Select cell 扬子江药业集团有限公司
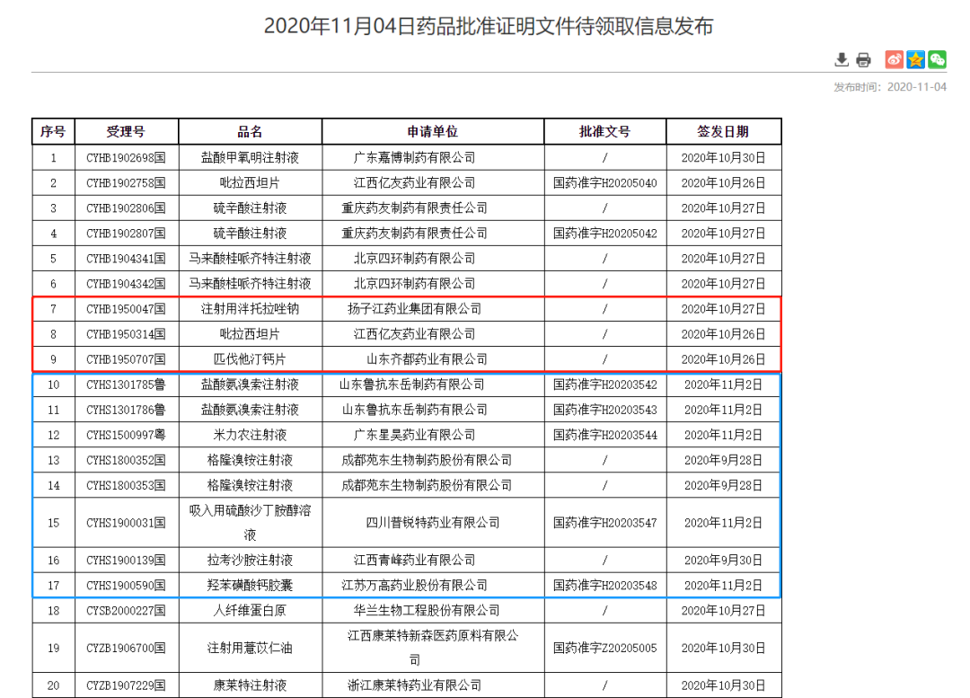This screenshot has width=970, height=698. coord(432,309)
